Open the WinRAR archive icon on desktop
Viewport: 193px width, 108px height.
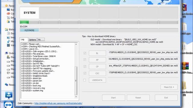[x=185, y=66]
